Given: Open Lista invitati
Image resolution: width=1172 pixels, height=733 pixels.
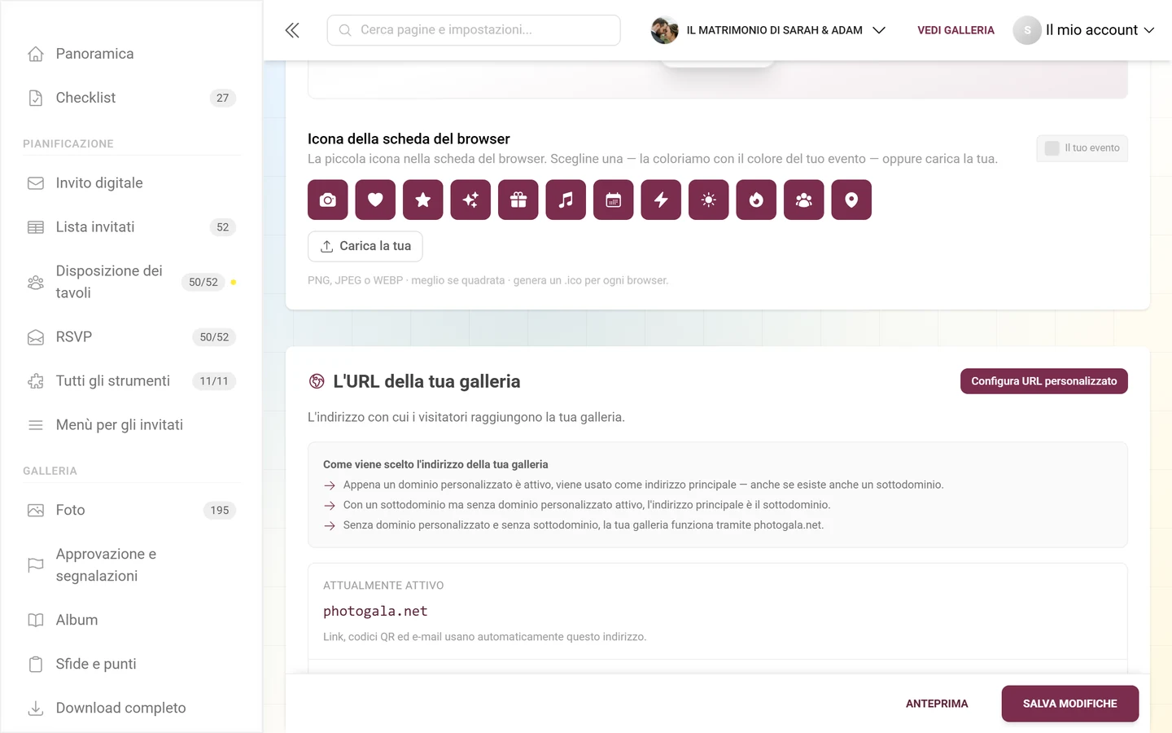Looking at the screenshot, I should click(130, 227).
